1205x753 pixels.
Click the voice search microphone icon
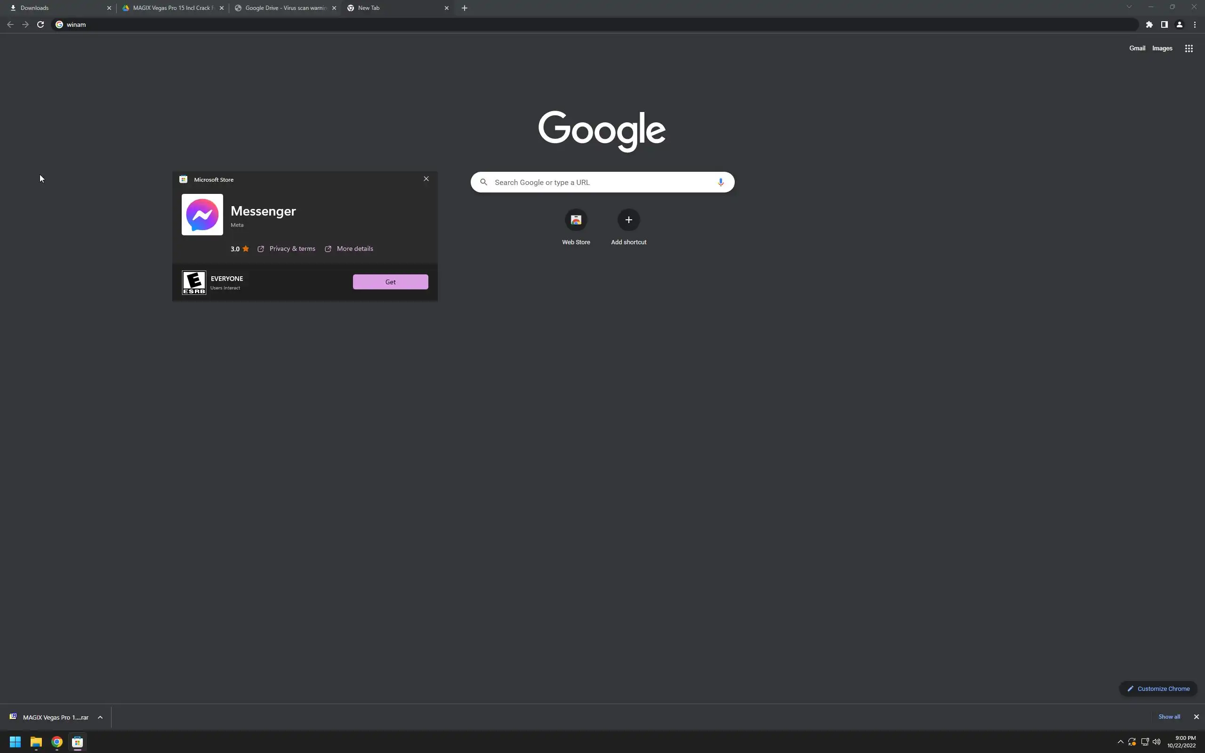(720, 182)
